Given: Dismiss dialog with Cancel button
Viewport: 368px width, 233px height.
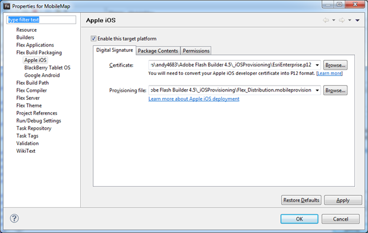Looking at the screenshot, I should click(340, 219).
